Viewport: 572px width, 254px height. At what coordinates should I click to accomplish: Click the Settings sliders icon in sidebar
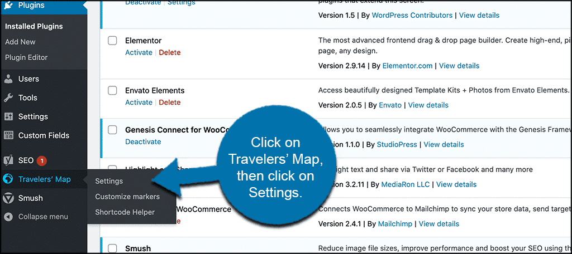pyautogui.click(x=8, y=117)
